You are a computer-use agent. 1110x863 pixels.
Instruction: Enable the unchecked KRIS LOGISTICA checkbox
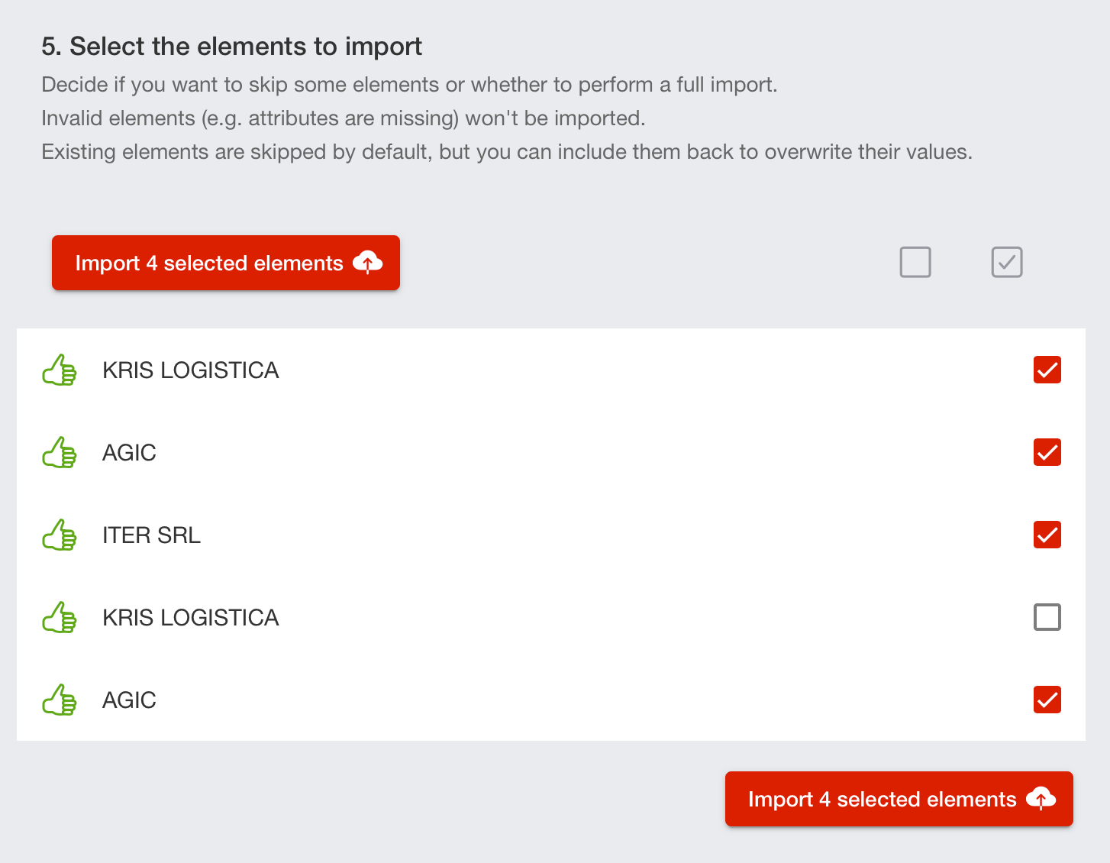point(1047,617)
